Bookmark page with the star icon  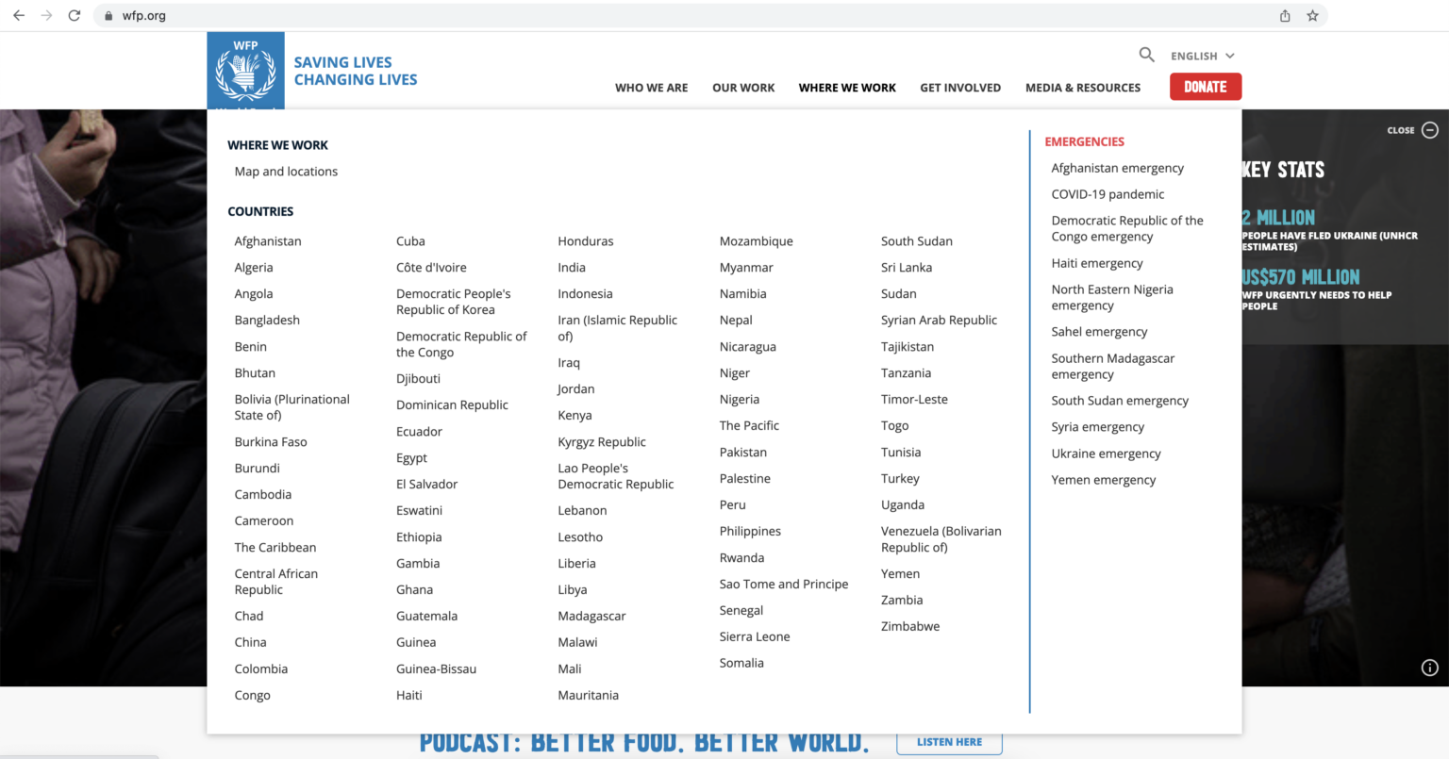(1312, 16)
